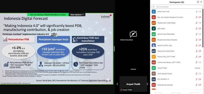Click M.Bambang Setiawan's camera-off icon
204x94 pixels.
[200, 85]
